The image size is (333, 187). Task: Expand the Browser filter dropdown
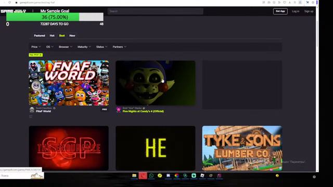point(66,47)
